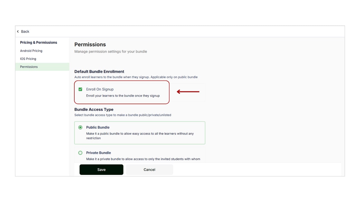
Task: Click the Default Bundle Enrollment heading
Action: 99,72
